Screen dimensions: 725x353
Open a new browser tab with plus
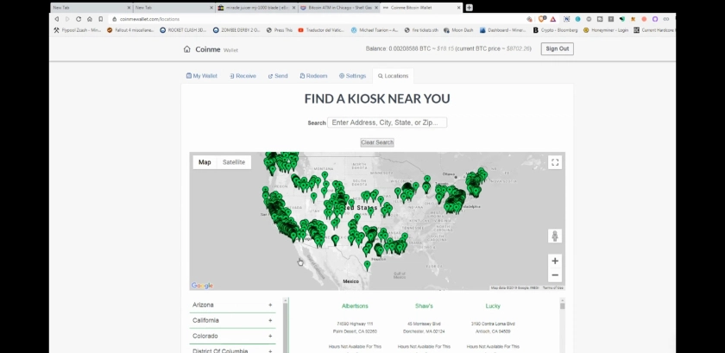point(469,8)
